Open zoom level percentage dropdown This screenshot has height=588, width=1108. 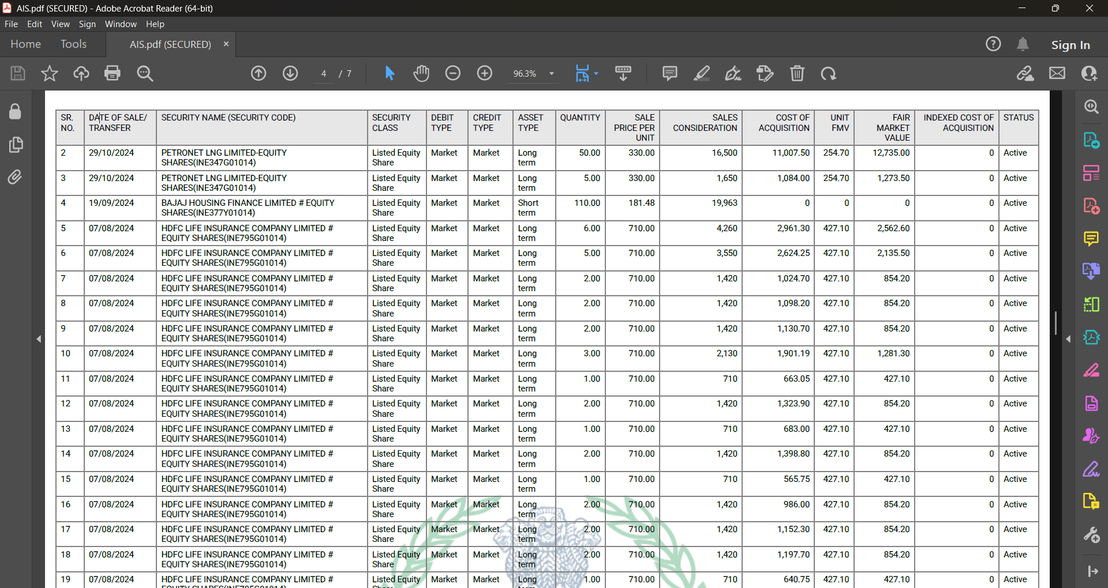552,74
